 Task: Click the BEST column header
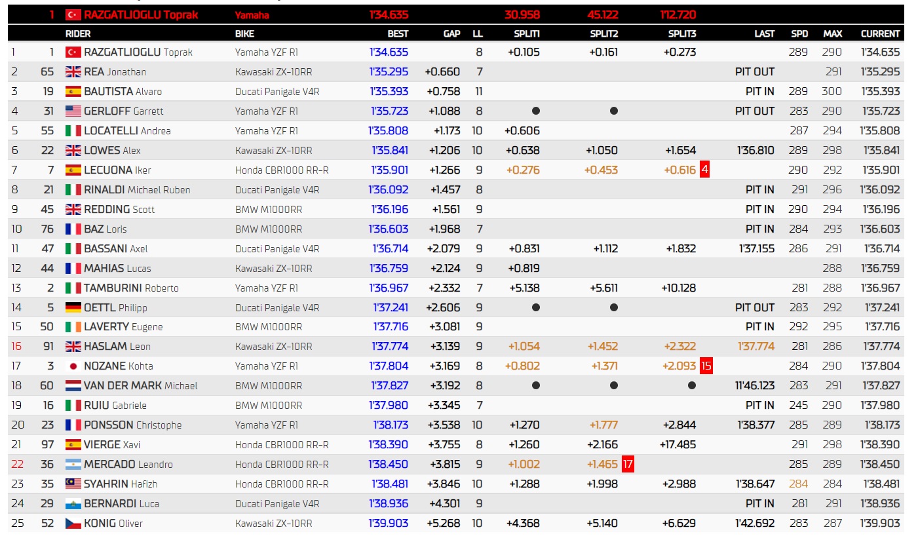[398, 33]
